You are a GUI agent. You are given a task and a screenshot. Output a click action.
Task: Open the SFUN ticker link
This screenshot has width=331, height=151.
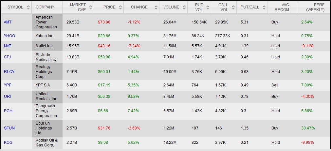tap(9, 128)
